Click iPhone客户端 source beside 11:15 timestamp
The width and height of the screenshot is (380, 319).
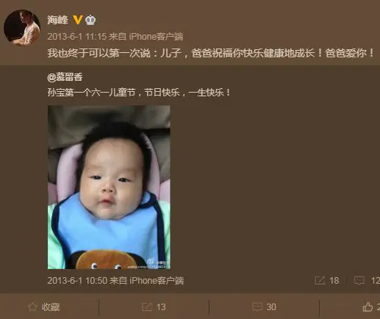point(156,37)
